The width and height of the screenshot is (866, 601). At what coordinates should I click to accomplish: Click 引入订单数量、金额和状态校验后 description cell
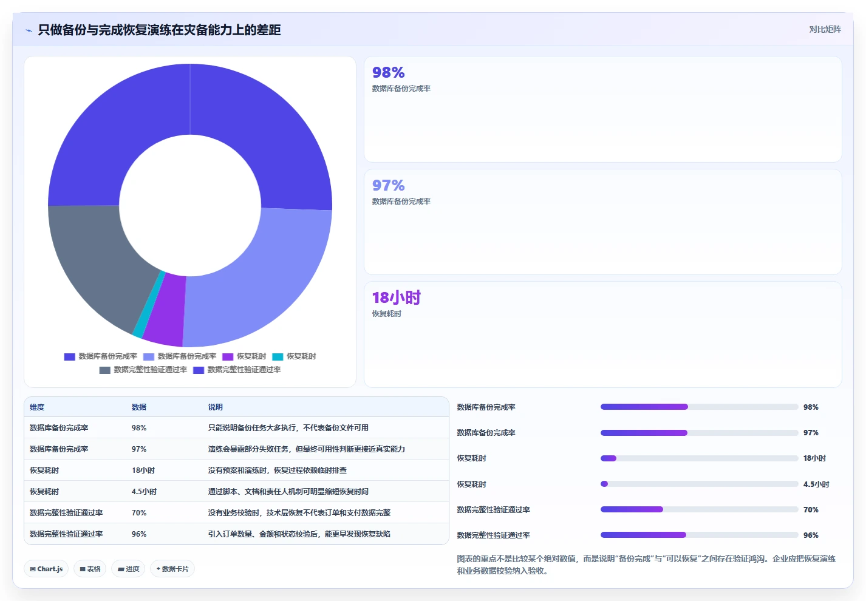(299, 534)
